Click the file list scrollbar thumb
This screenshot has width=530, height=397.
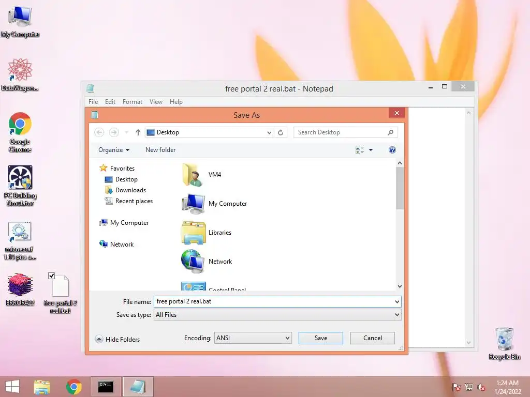pos(400,188)
